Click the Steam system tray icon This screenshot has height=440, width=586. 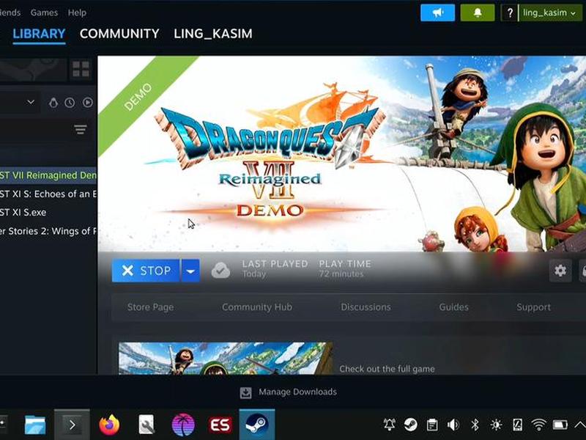coord(411,425)
